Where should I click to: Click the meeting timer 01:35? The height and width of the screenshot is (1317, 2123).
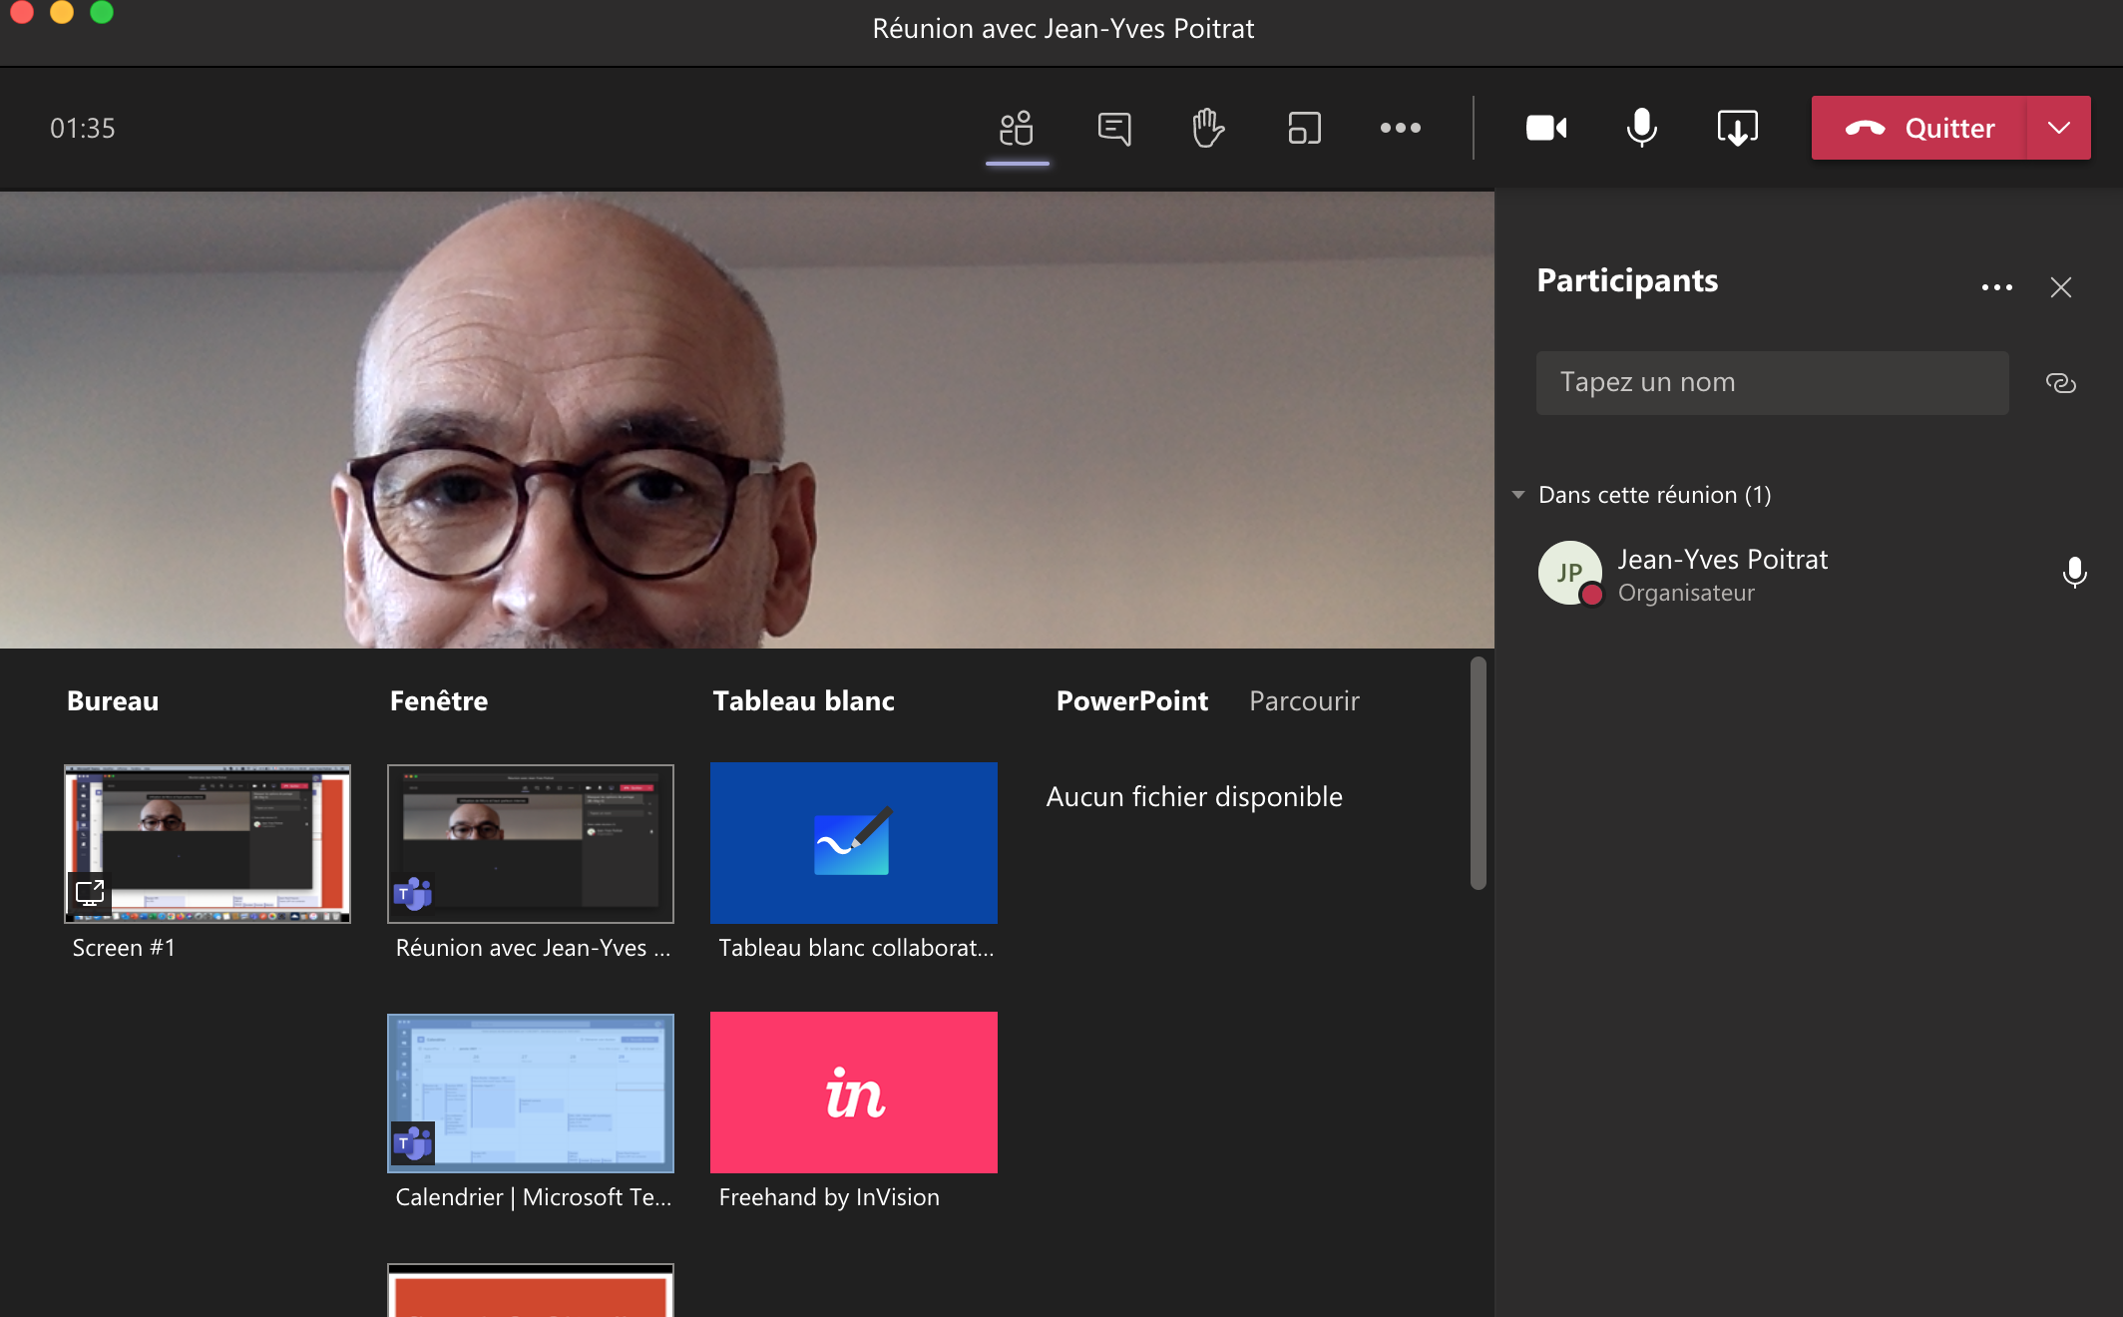[83, 128]
